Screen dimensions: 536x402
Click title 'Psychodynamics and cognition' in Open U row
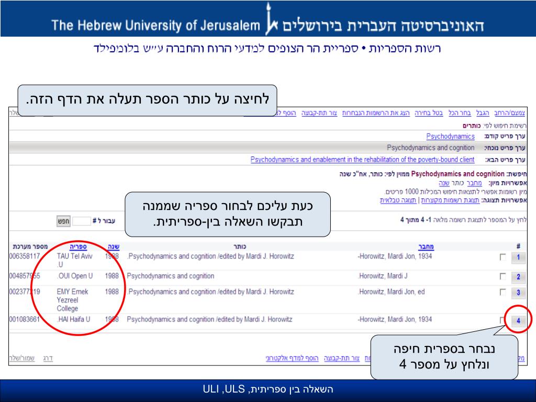tap(171, 276)
